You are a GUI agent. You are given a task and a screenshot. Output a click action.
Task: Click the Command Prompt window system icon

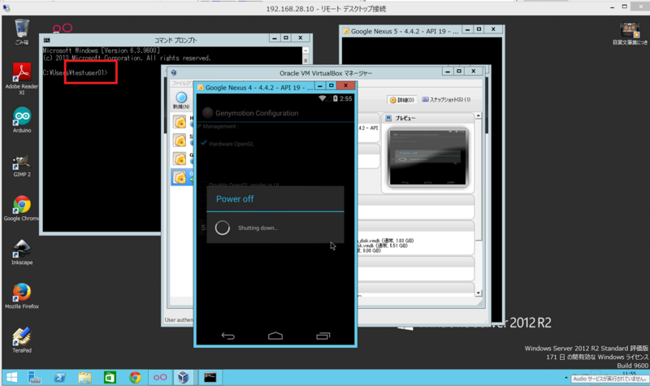[x=47, y=40]
